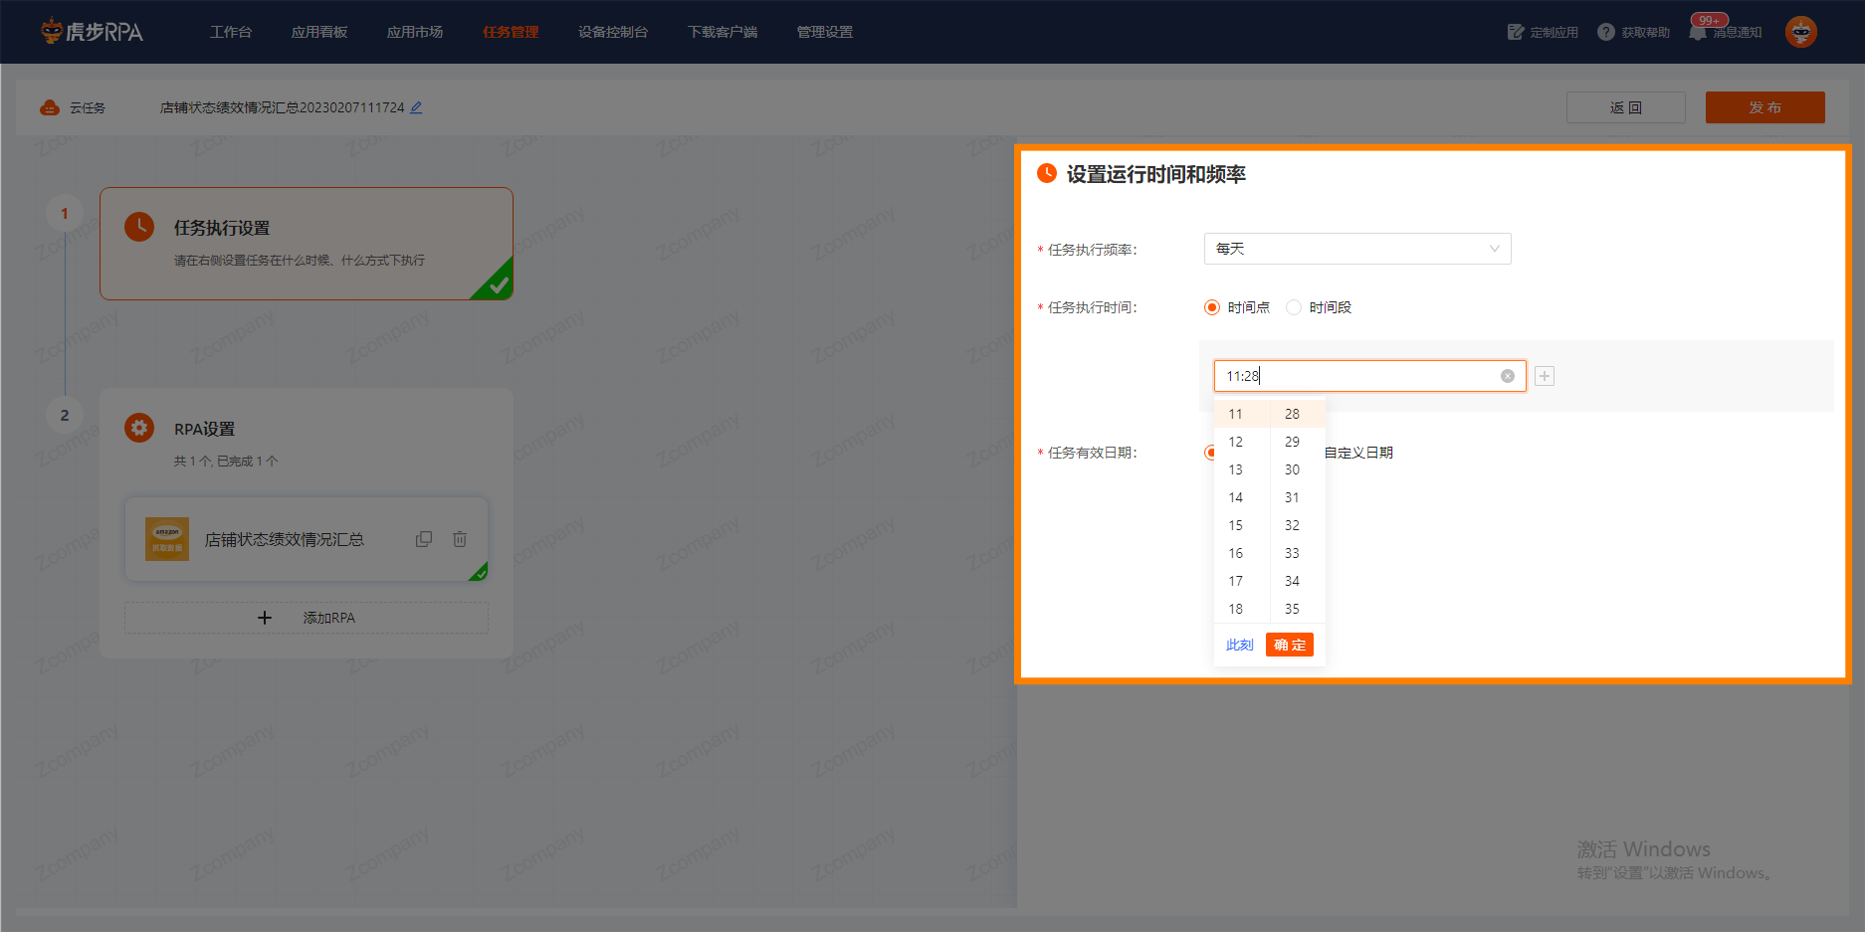1865x932 pixels.
Task: Select hour 17 in time picker
Action: [1240, 581]
